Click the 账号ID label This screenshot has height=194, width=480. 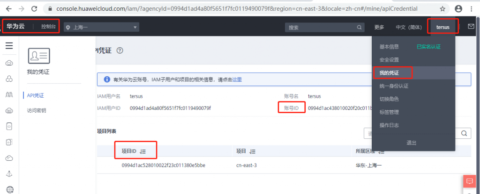[x=291, y=108]
